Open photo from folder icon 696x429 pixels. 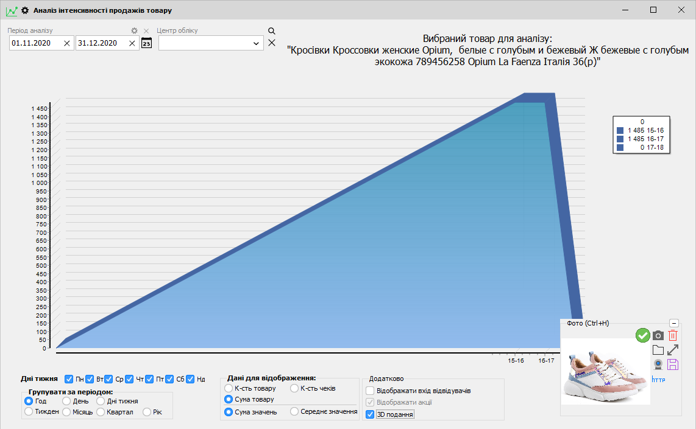tap(658, 350)
